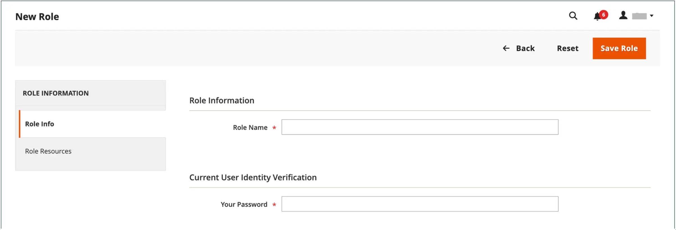Open the search magnifier icon

(573, 16)
